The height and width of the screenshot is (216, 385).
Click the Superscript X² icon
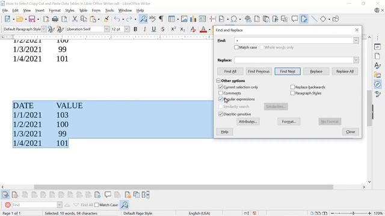click(173, 29)
